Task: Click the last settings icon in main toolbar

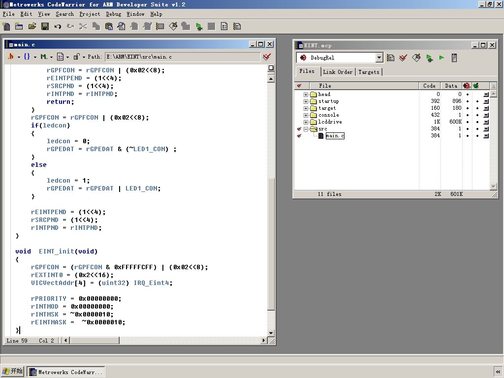Action: pyautogui.click(x=237, y=27)
